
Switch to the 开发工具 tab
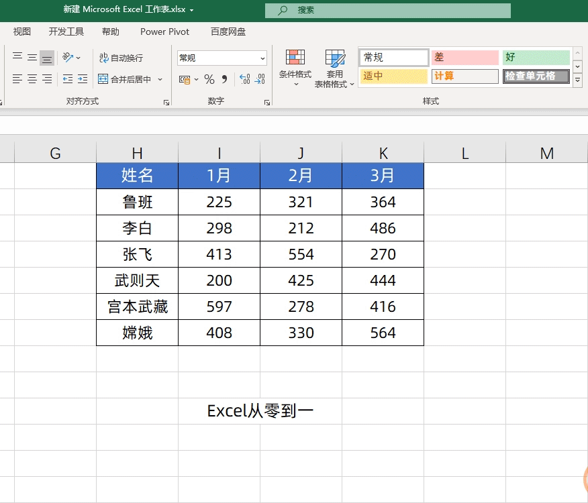pyautogui.click(x=66, y=32)
